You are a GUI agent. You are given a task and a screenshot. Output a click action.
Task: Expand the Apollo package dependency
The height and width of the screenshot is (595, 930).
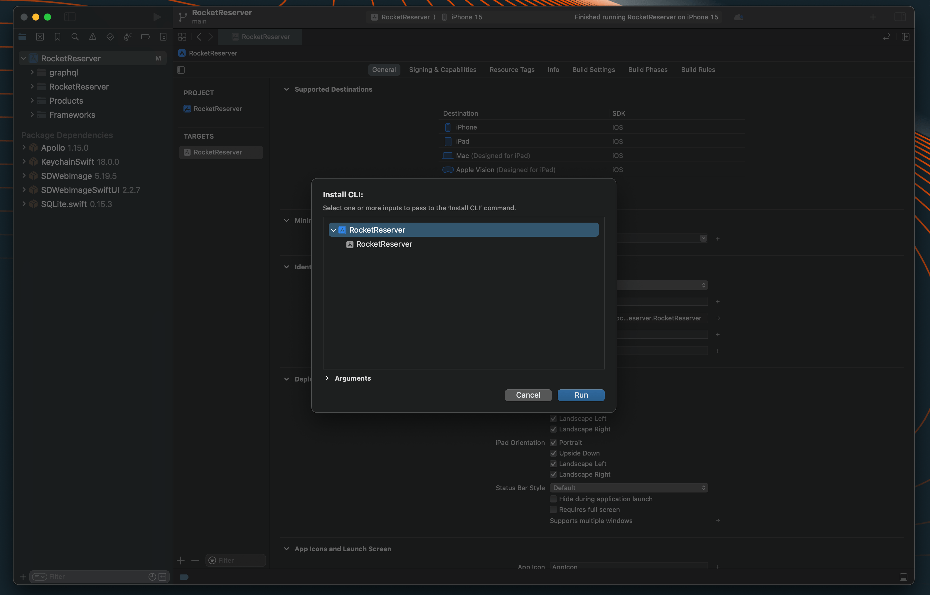pyautogui.click(x=24, y=148)
